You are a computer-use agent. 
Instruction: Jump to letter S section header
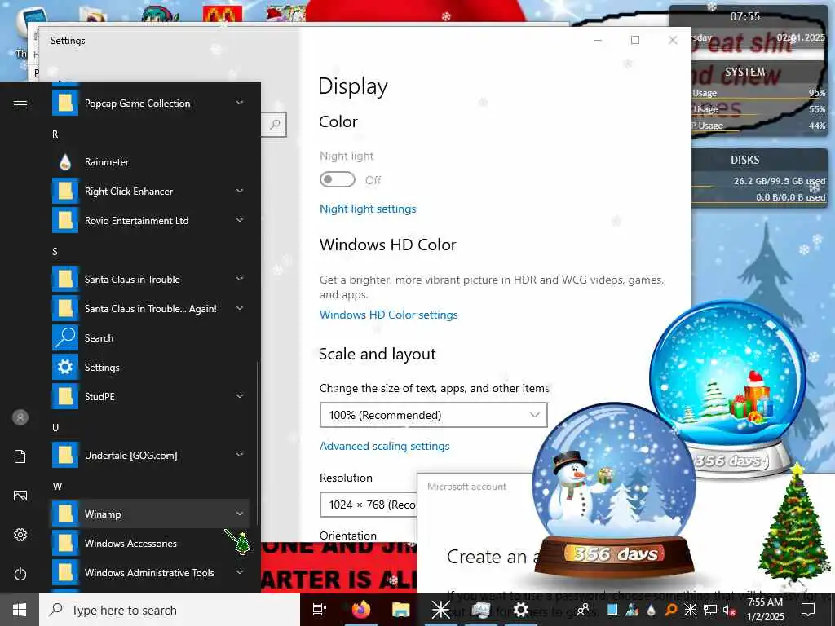pos(55,251)
